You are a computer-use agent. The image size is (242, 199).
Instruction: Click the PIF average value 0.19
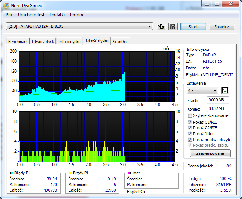(112, 179)
